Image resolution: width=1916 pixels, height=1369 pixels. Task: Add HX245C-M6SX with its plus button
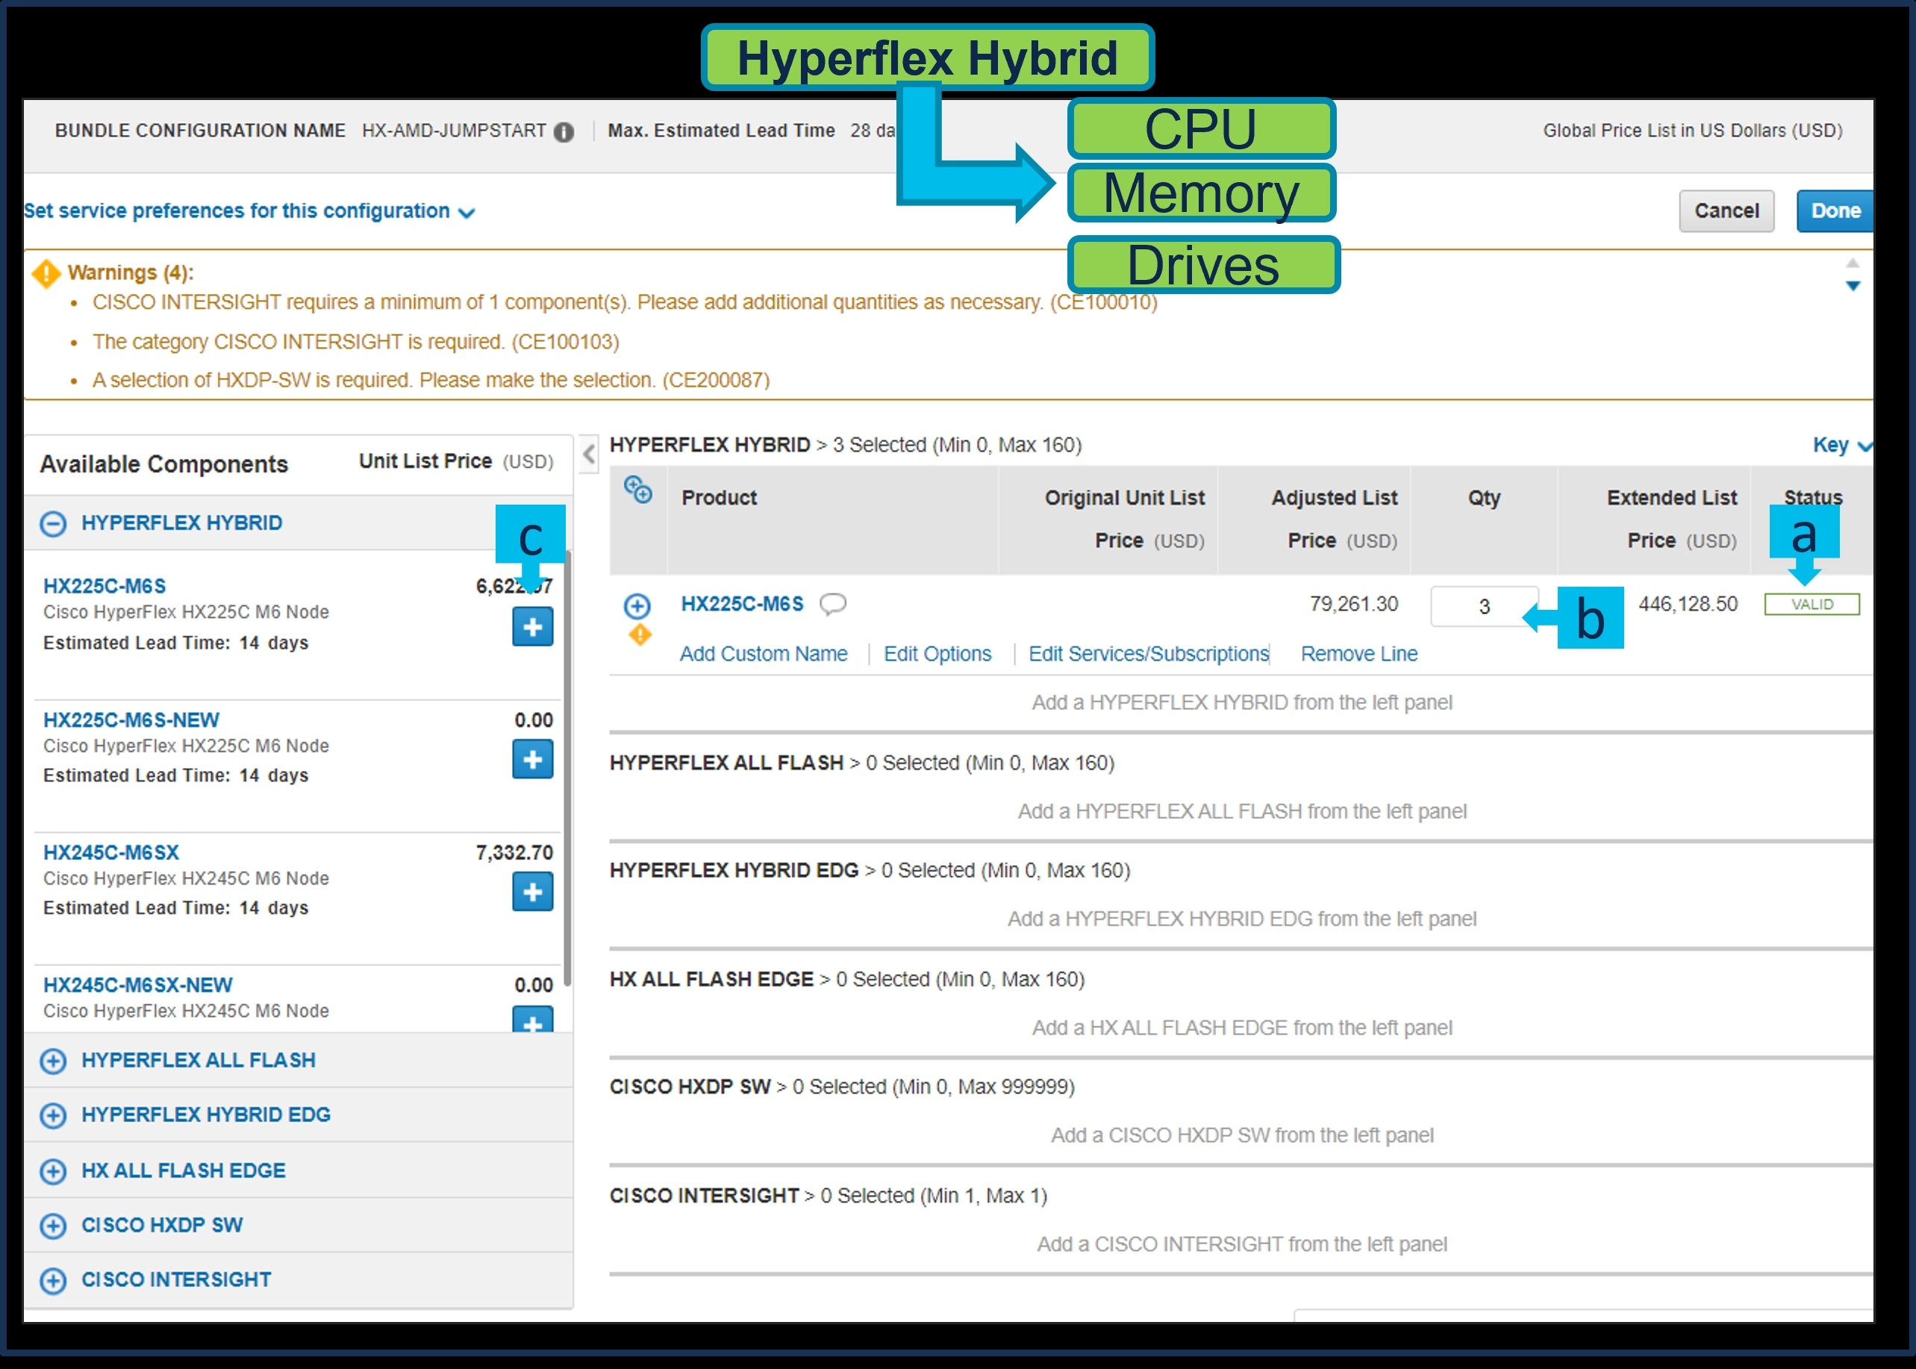(x=532, y=891)
